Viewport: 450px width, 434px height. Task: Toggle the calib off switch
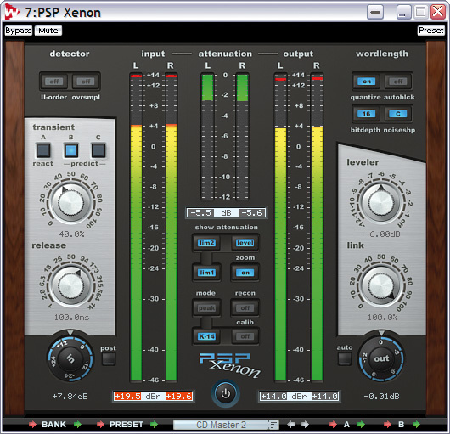245,336
